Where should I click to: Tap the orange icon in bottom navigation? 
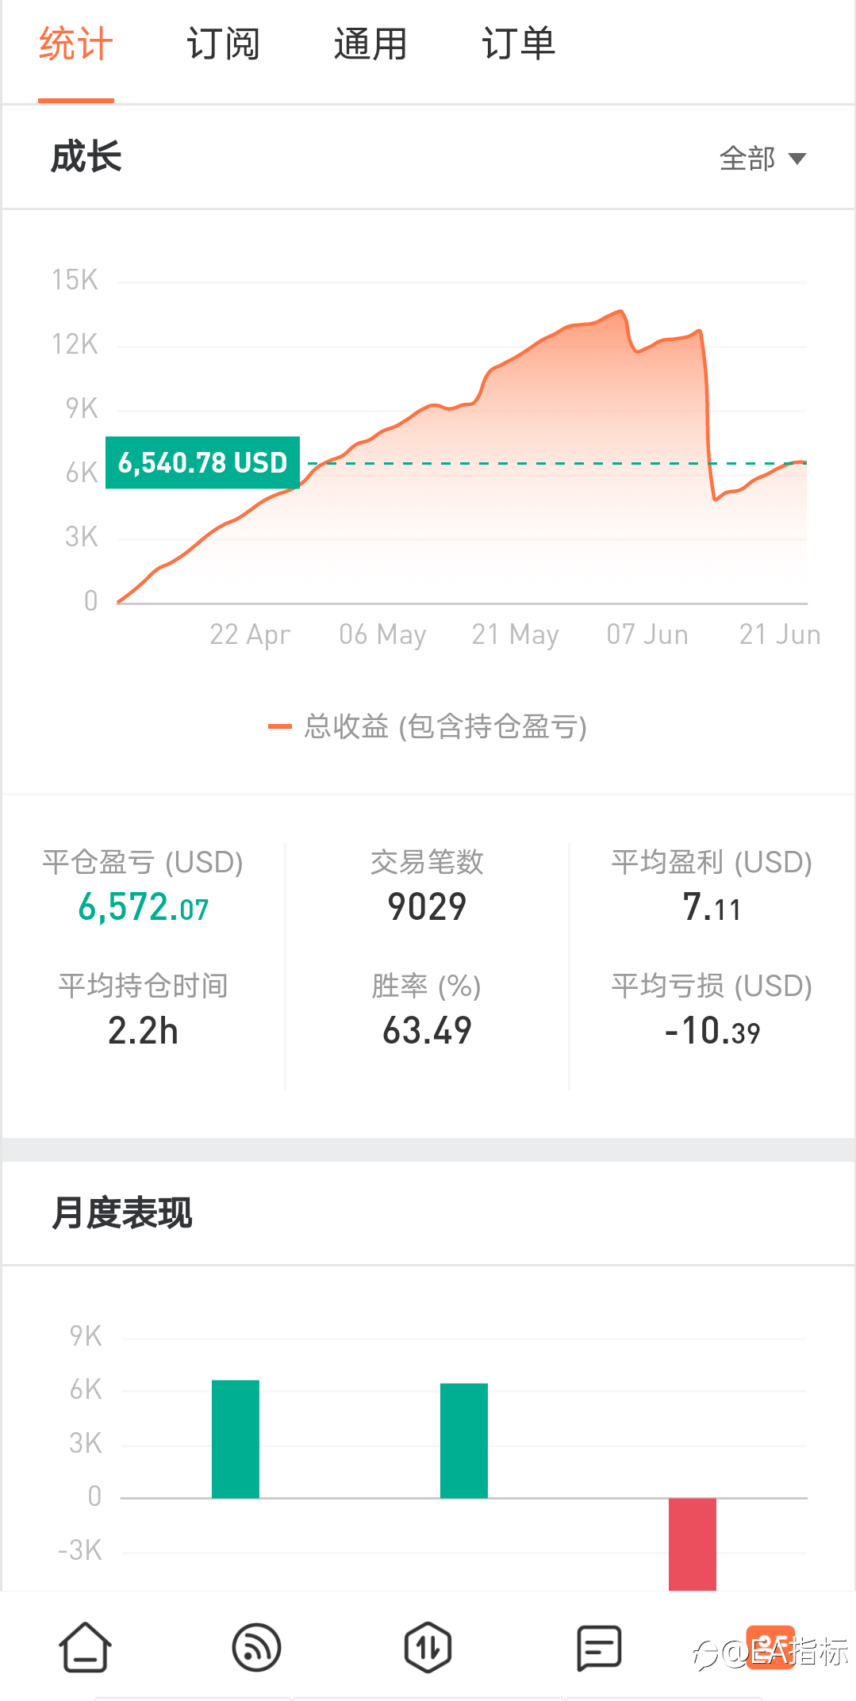click(x=770, y=1647)
